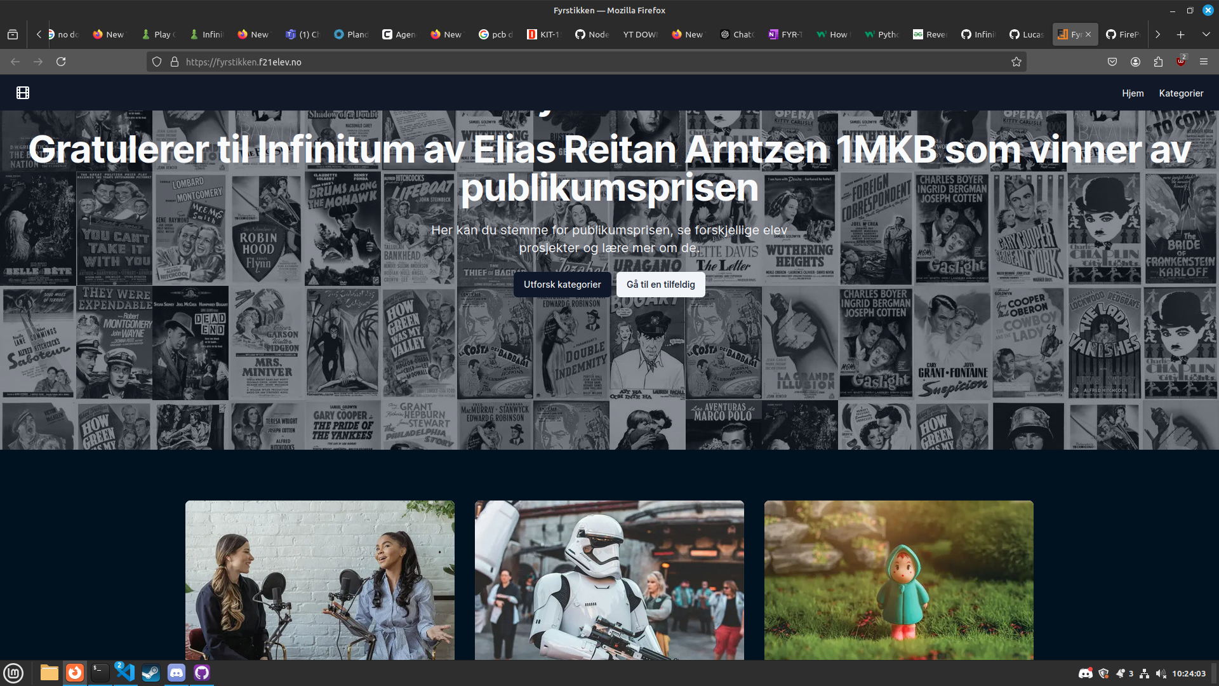
Task: Click the 'Gå til en tilfeldig' button
Action: [660, 285]
